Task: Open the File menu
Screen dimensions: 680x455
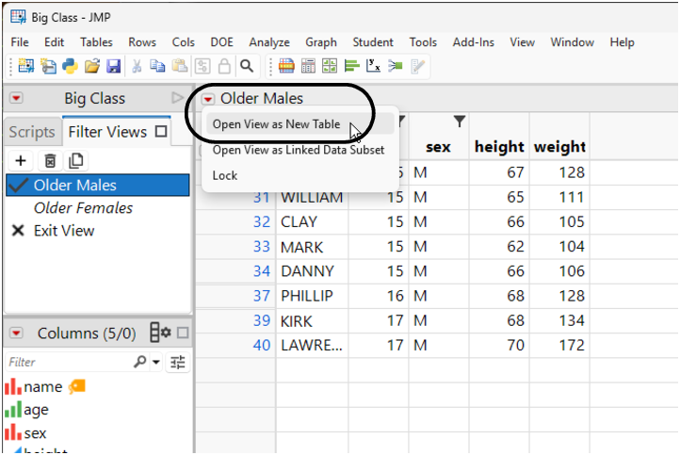Action: 20,42
